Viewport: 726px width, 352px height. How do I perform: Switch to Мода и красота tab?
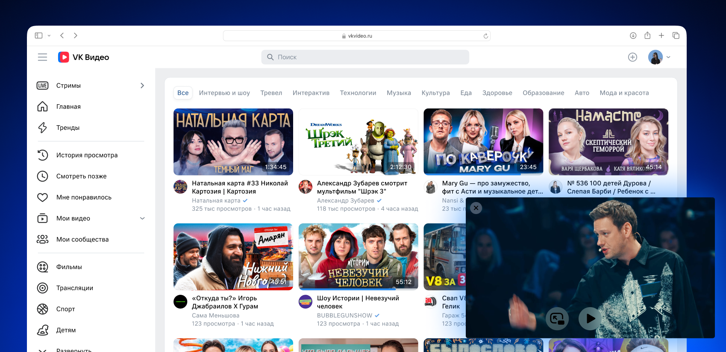coord(624,93)
